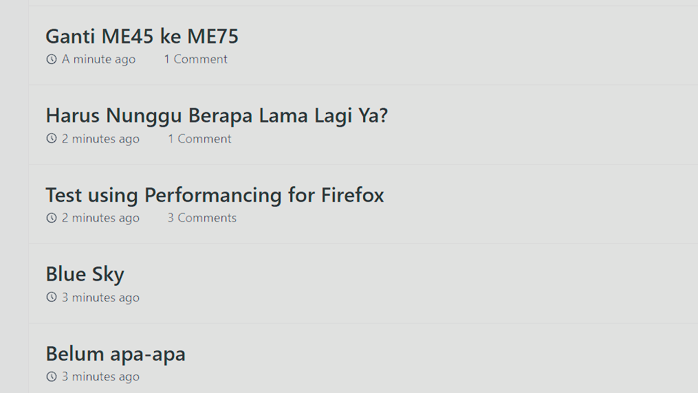
Task: Click clock icon under Harus Nunggu Berapa Lama
Action: coord(51,139)
